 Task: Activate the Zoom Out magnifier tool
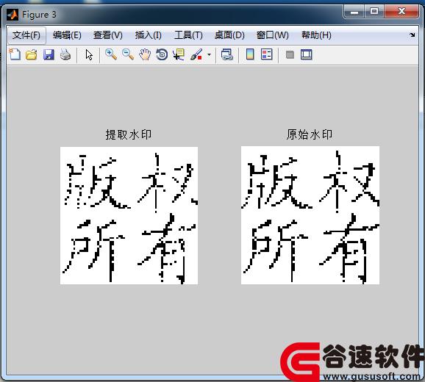pos(128,54)
